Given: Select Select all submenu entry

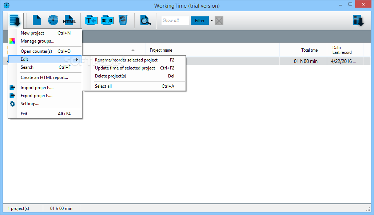Looking at the screenshot, I should point(134,86).
